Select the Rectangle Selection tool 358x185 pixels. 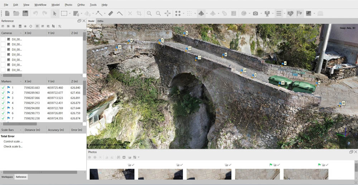(x=64, y=14)
